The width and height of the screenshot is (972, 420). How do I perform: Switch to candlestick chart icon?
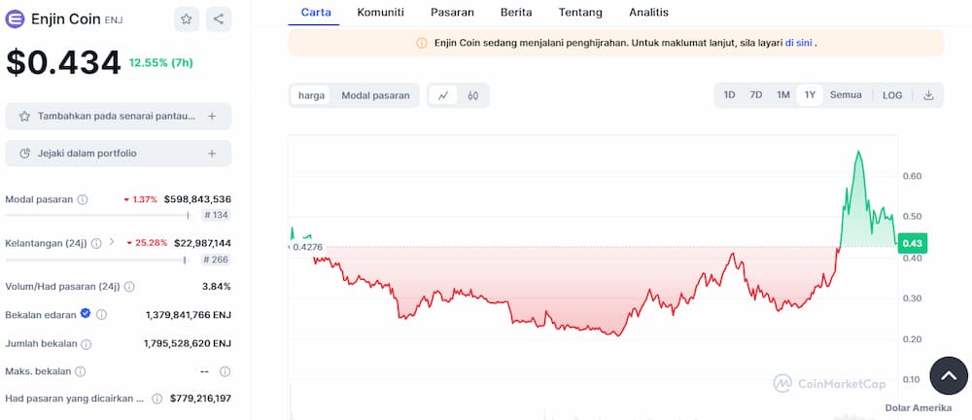click(473, 95)
